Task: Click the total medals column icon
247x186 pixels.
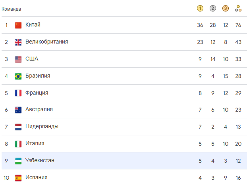Action: pyautogui.click(x=238, y=8)
